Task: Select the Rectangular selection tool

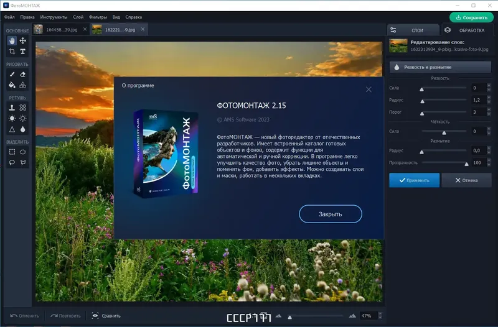Action: [12, 152]
